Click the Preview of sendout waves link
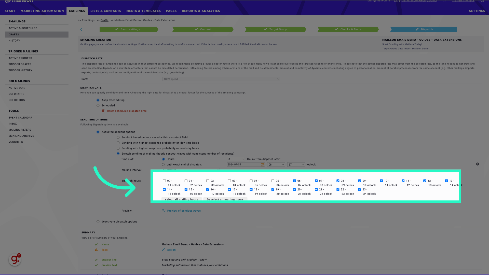 [184, 211]
